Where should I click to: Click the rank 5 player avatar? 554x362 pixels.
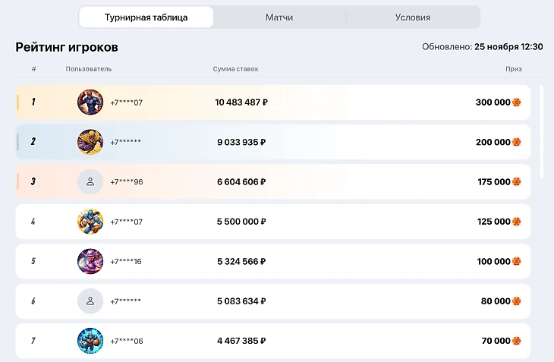tap(90, 262)
